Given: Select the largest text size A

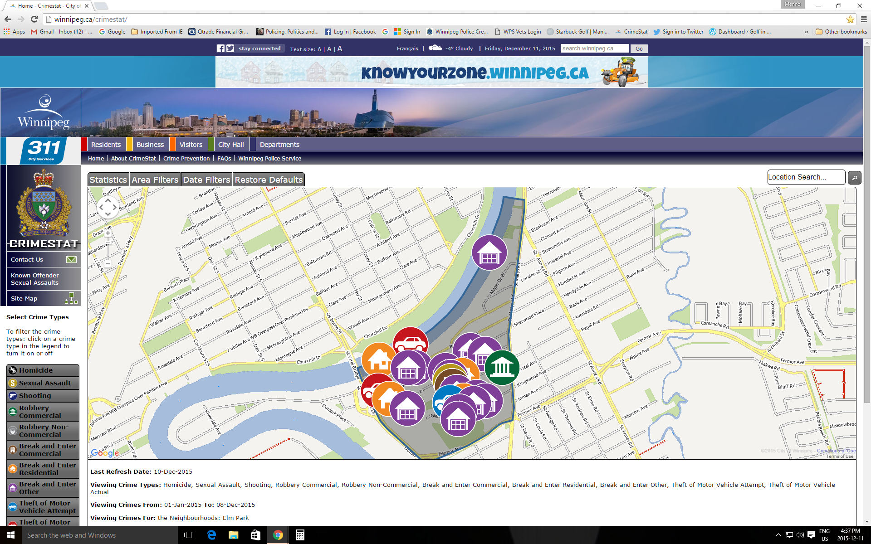Looking at the screenshot, I should coord(340,49).
